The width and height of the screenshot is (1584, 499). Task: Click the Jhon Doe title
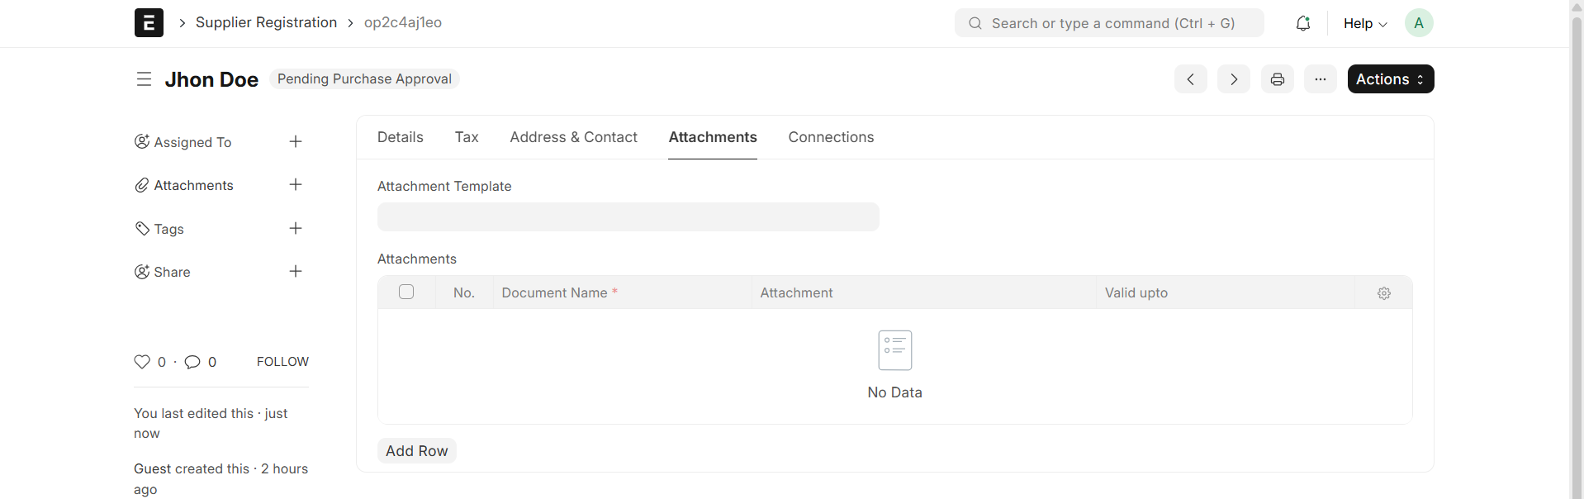211,79
